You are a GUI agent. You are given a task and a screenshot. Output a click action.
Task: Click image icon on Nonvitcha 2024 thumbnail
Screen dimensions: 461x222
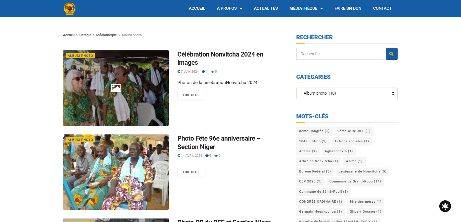[116, 88]
